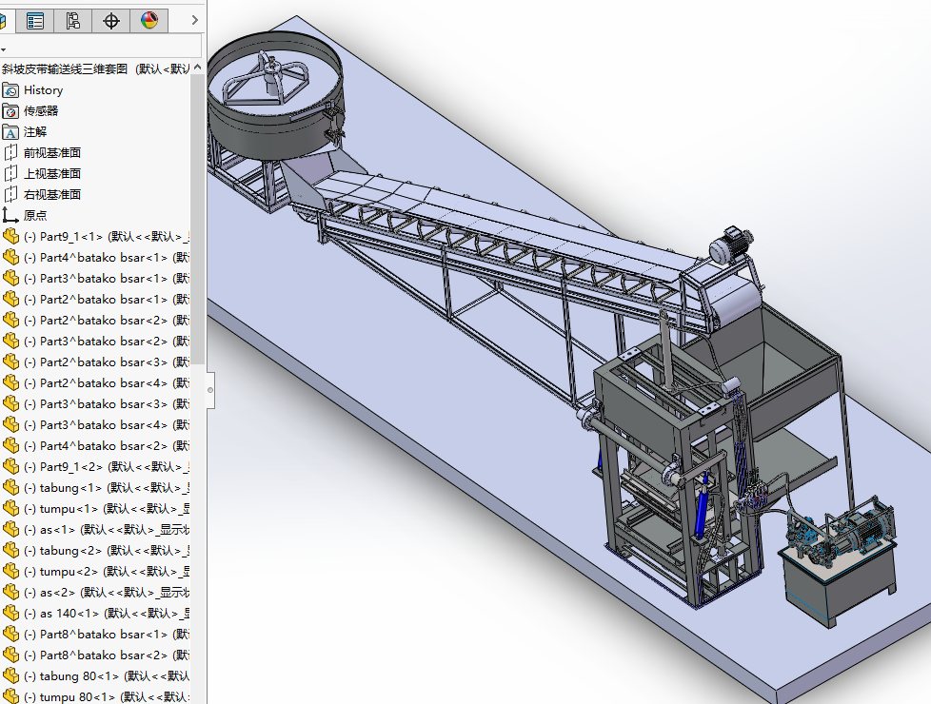Click the Part2^batako bsar<2> part icon
Image resolution: width=931 pixels, height=704 pixels.
click(10, 320)
